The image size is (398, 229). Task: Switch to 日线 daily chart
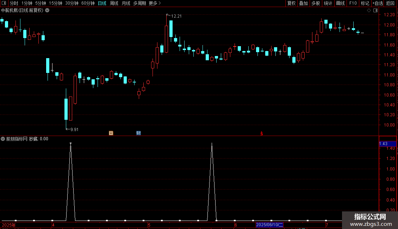point(102,3)
